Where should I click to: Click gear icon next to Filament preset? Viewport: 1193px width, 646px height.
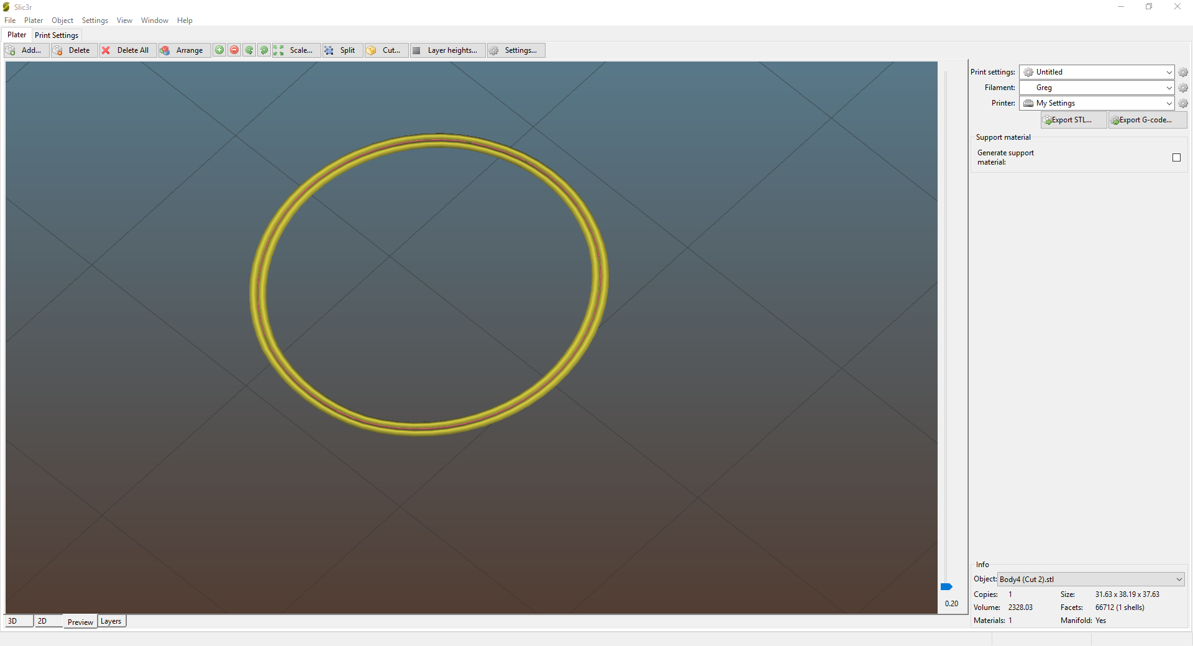[x=1183, y=88]
